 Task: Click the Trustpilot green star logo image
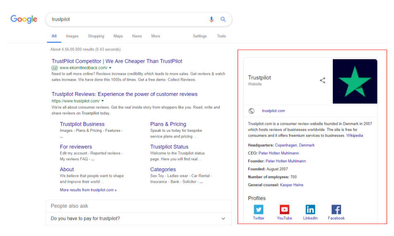(x=355, y=81)
